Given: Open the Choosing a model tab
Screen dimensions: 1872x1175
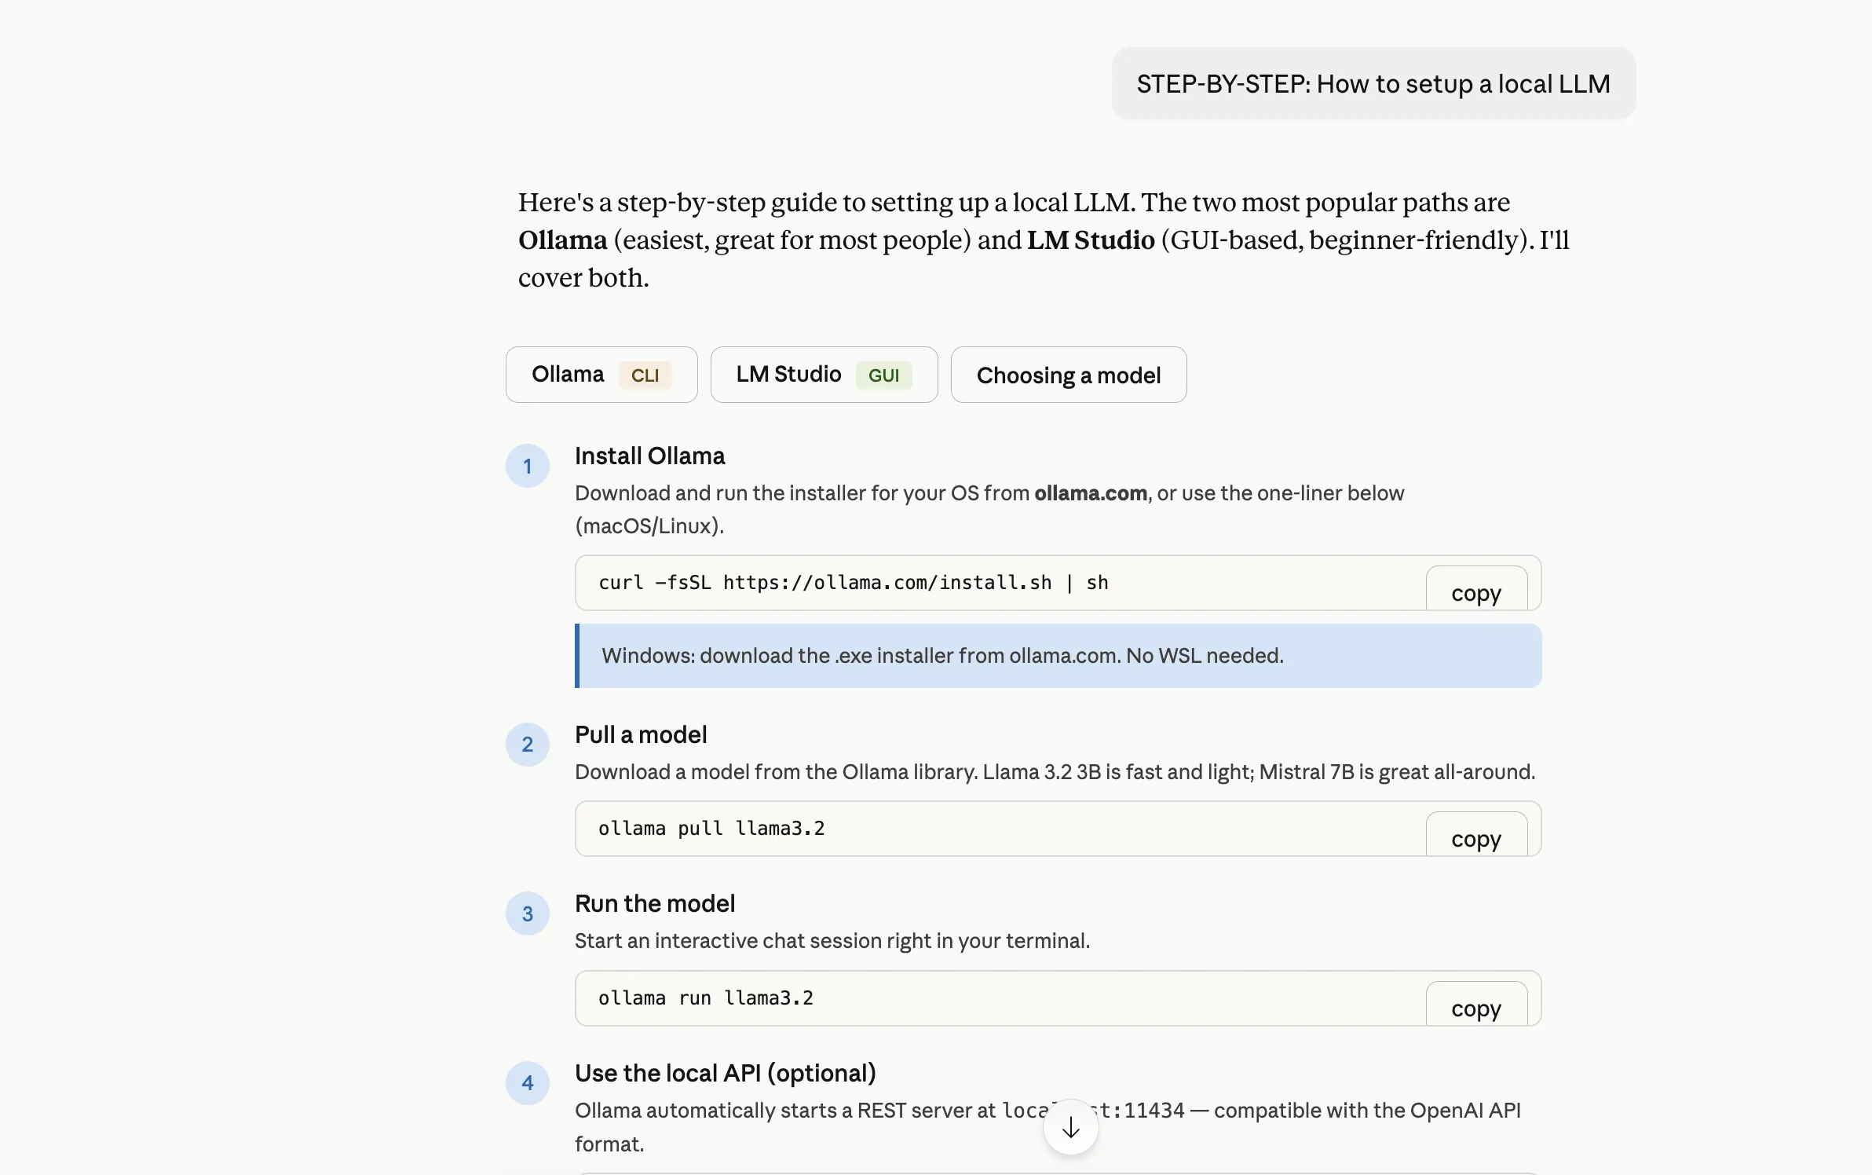Looking at the screenshot, I should [x=1069, y=375].
